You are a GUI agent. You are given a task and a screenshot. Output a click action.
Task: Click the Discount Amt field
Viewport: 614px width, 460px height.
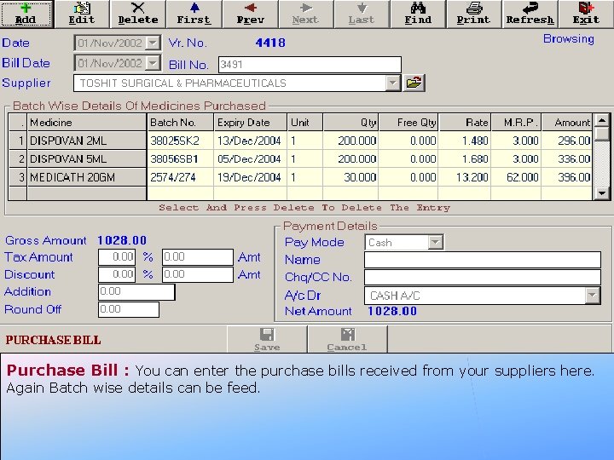pos(198,274)
